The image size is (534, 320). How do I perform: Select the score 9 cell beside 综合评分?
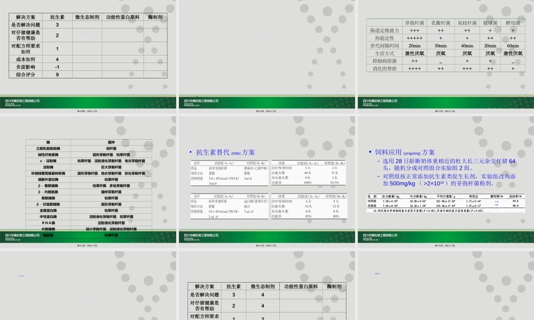click(x=57, y=75)
